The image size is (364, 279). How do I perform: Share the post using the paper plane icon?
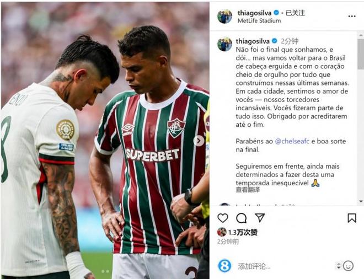(260, 218)
